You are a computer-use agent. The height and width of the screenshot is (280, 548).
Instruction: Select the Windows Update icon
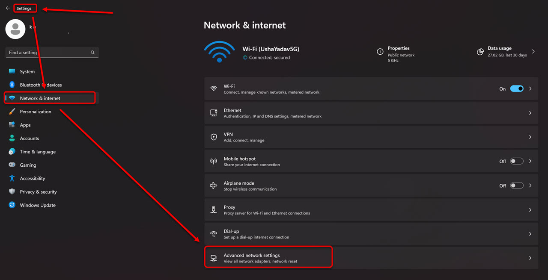(x=12, y=205)
